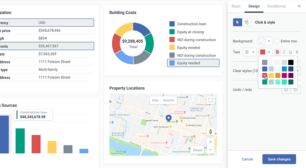Open the Background color dropdown

pos(265,41)
